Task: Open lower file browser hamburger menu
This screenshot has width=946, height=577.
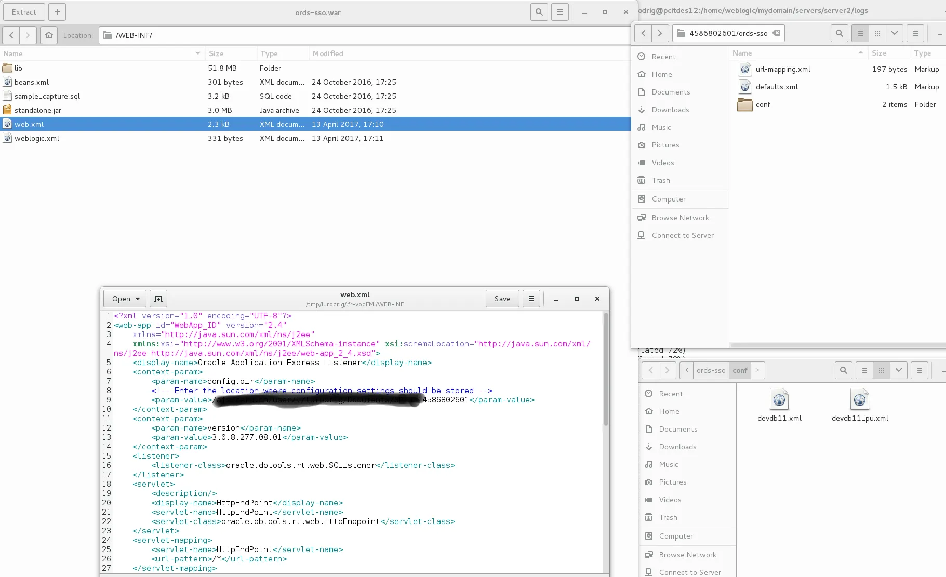Action: click(920, 370)
